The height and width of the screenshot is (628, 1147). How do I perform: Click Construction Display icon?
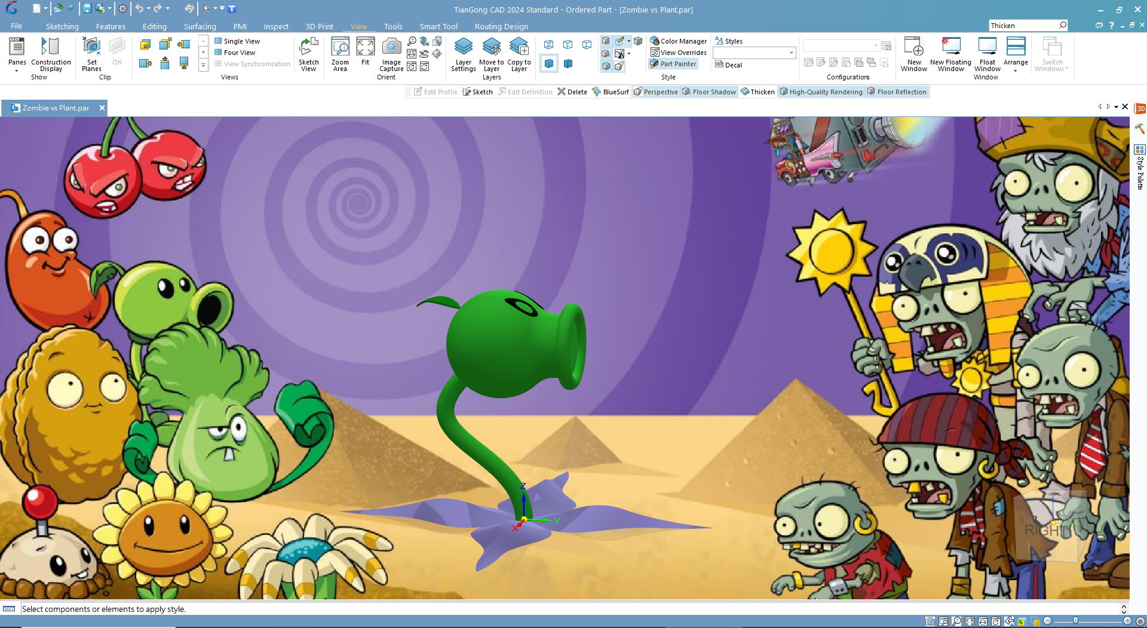pos(51,47)
